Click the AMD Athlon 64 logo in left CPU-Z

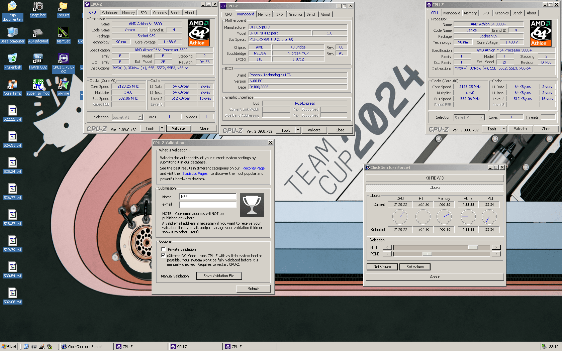tap(199, 32)
